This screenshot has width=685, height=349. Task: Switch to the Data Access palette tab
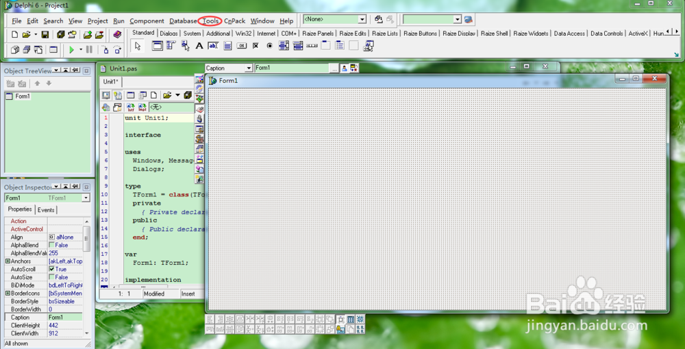[569, 33]
